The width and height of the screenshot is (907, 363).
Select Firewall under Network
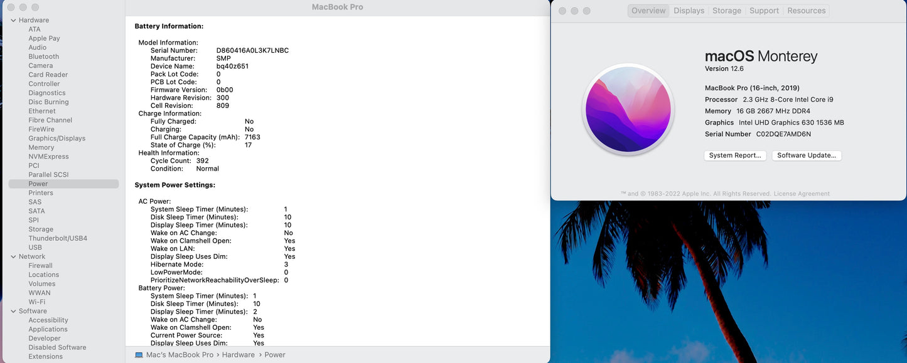pyautogui.click(x=40, y=266)
